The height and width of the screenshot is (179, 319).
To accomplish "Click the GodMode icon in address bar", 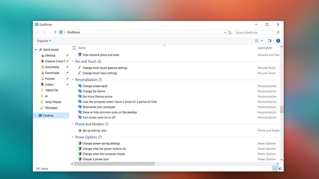I will (61, 32).
